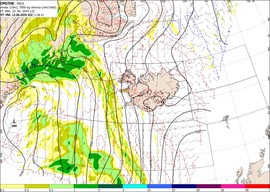Image resolution: width=270 pixels, height=192 pixels.
Task: Click the 'L' low pressure marker
Action: tap(14, 121)
